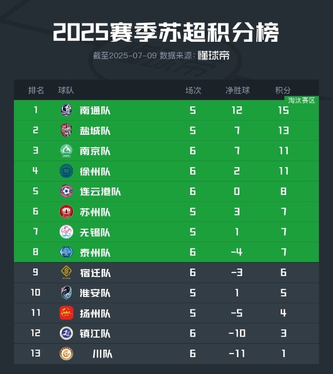Sort by the 积分 column header
This screenshot has height=374, width=333.
coord(283,90)
